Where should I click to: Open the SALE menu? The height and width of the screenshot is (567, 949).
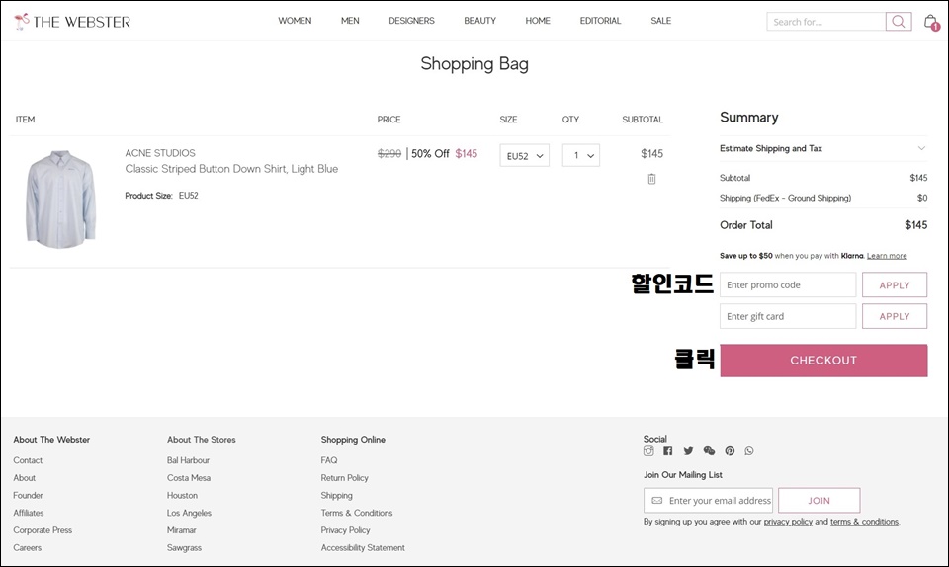pos(661,21)
